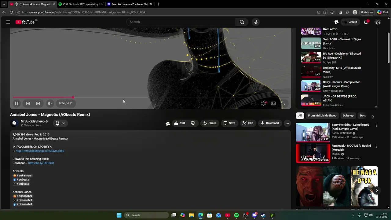Screen dimensions: 391x220
Task: Reload the page
Action: pyautogui.click(x=11, y=12)
